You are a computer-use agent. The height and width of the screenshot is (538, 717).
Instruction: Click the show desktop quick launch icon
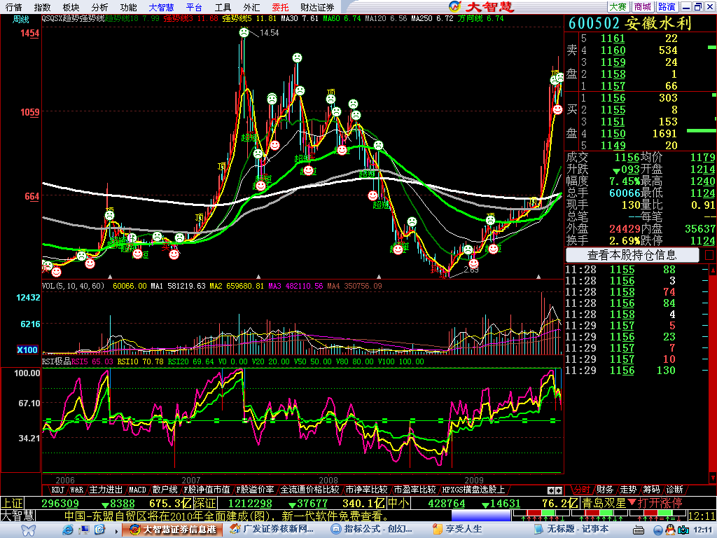click(84, 530)
